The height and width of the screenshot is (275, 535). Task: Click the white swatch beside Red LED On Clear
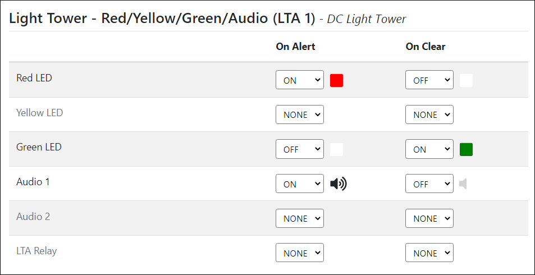point(466,80)
